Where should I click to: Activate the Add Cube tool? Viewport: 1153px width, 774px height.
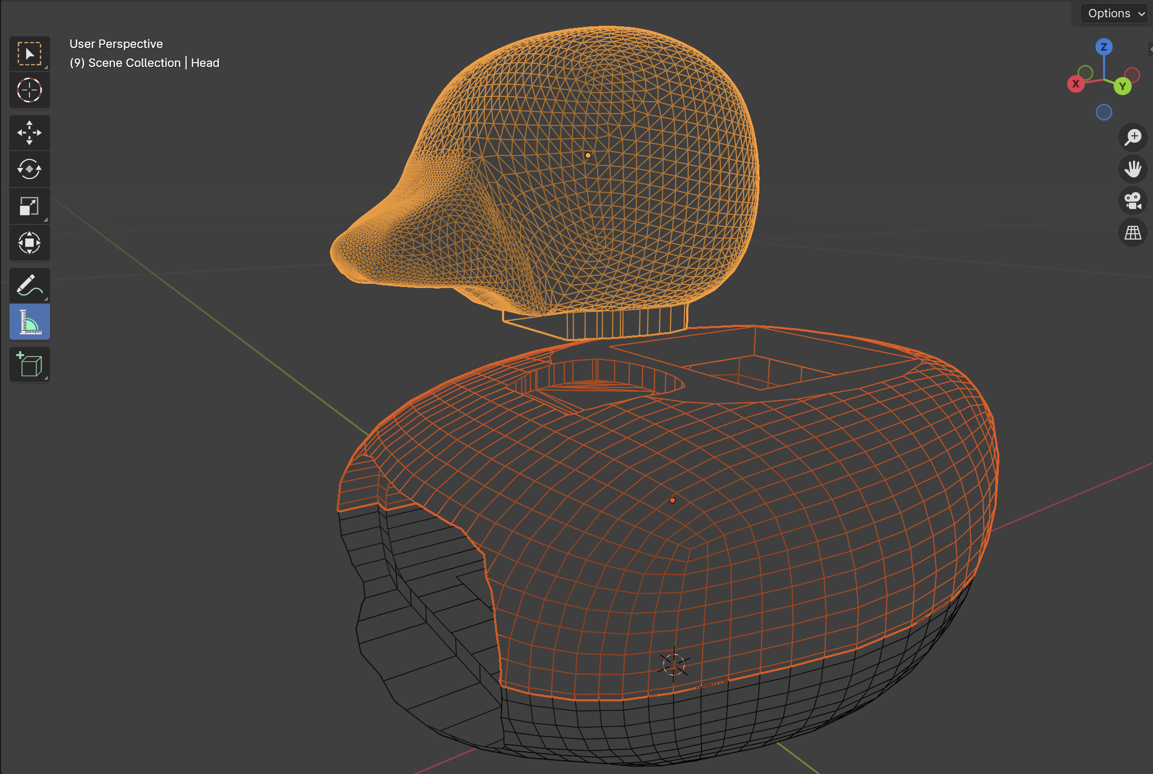tap(29, 364)
